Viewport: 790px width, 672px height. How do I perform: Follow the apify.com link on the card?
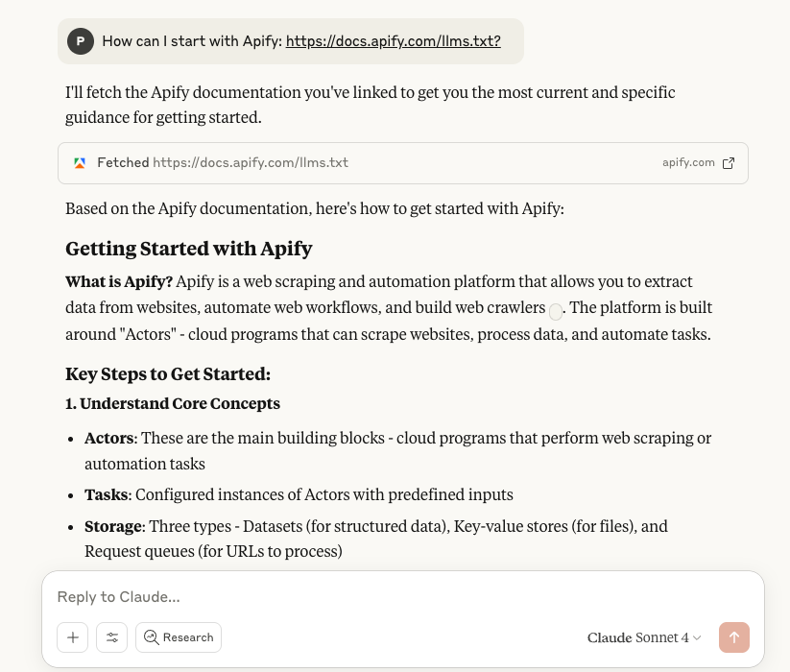click(x=688, y=163)
